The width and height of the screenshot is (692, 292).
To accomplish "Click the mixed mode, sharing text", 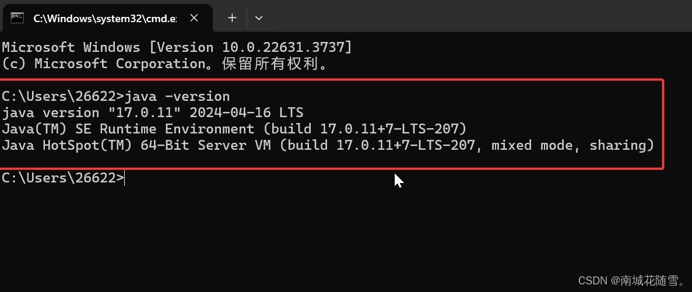I will (568, 145).
